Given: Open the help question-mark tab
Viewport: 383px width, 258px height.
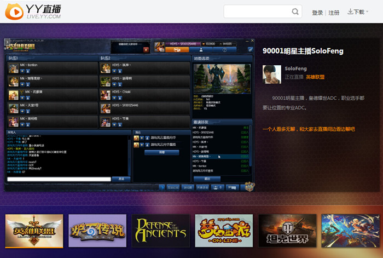Looking at the screenshot, I should coord(224,50).
